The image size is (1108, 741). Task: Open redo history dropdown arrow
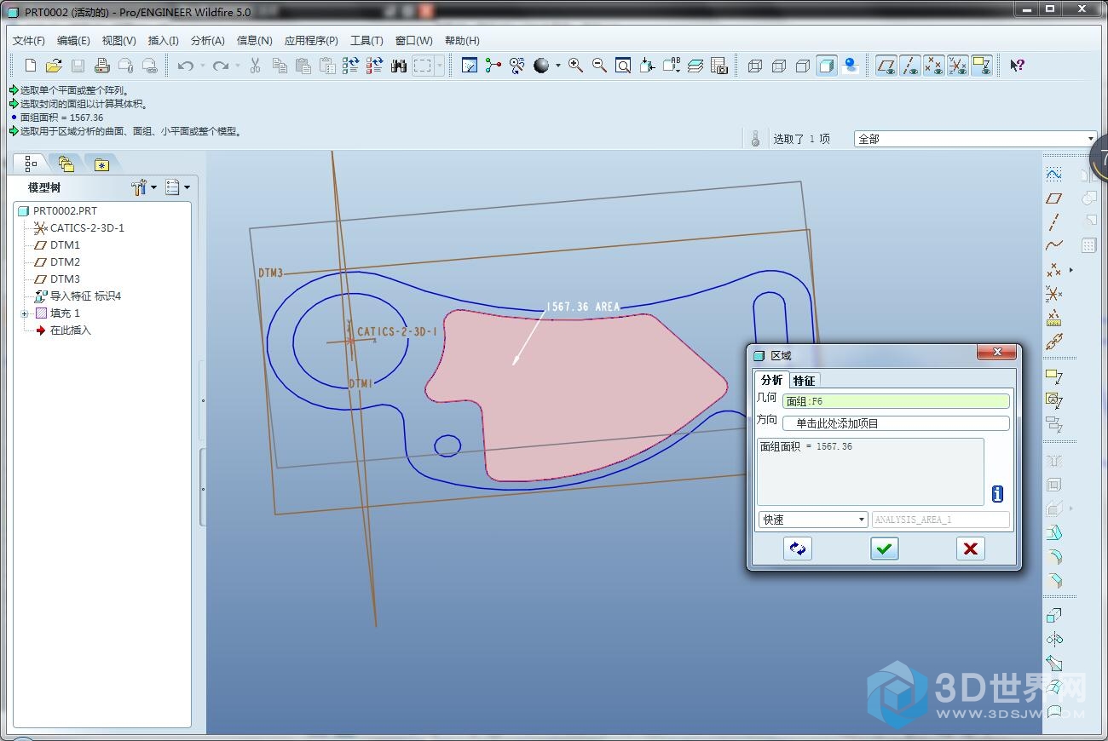[238, 66]
